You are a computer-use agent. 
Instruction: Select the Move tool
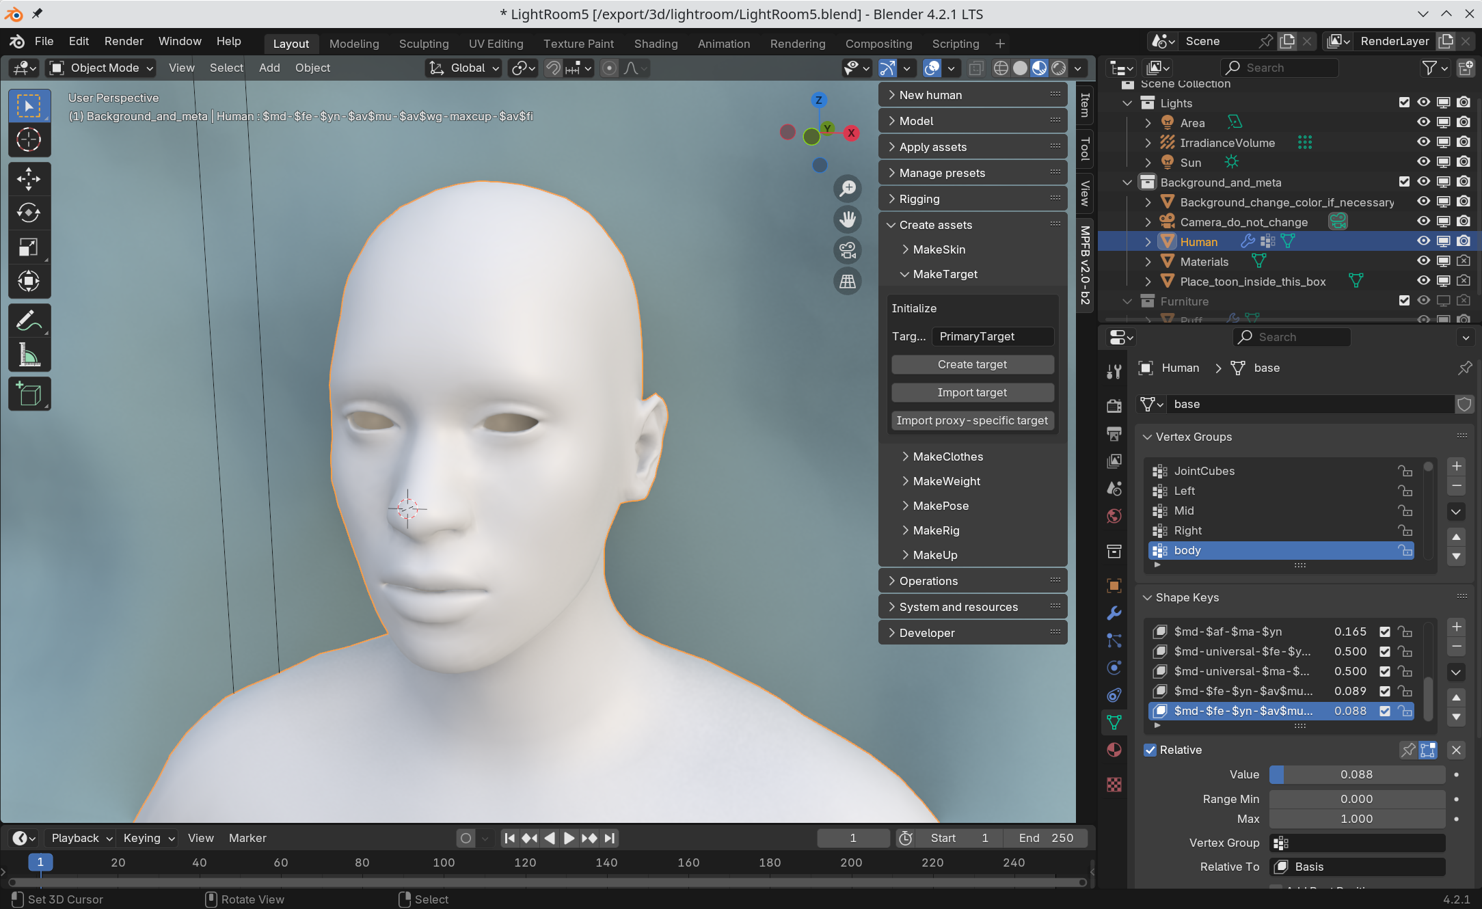coord(29,180)
